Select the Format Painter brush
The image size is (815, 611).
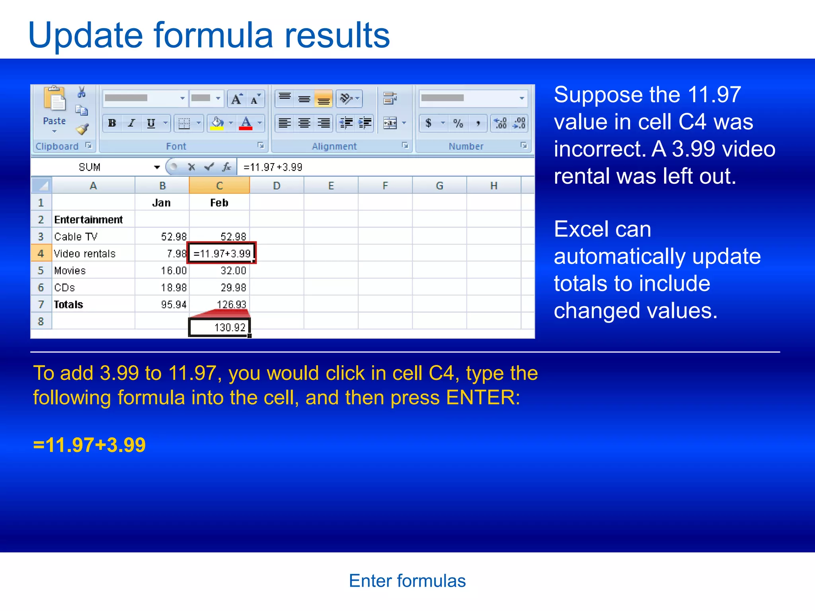[x=82, y=129]
